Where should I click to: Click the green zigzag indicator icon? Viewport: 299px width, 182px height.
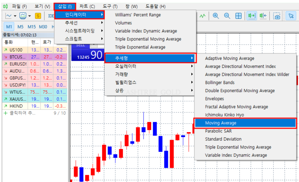202,16
